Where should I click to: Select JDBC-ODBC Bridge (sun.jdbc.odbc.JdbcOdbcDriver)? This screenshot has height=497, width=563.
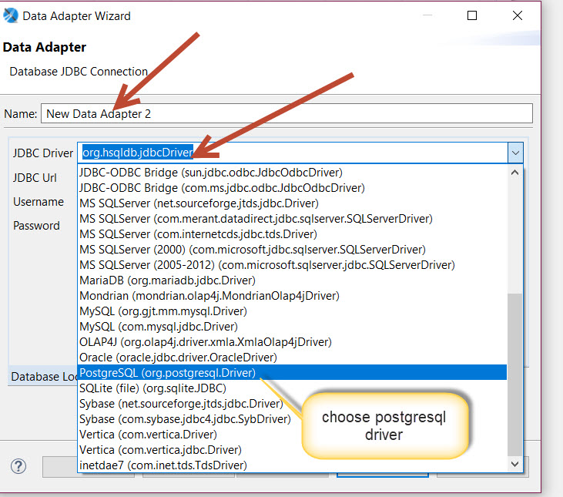[210, 173]
